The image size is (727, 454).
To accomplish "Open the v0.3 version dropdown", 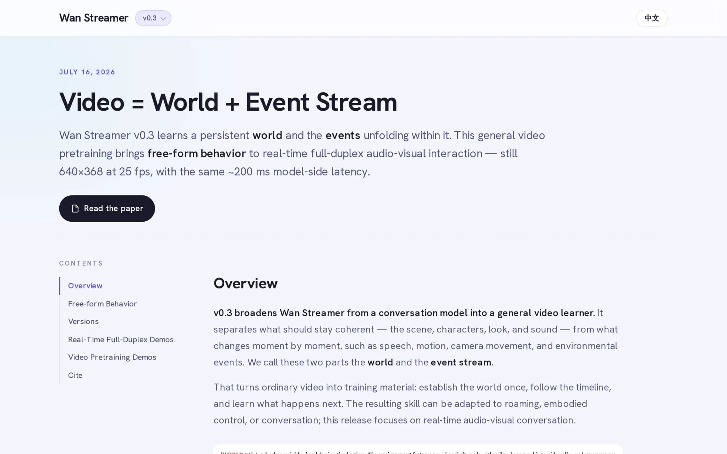I will pyautogui.click(x=153, y=18).
